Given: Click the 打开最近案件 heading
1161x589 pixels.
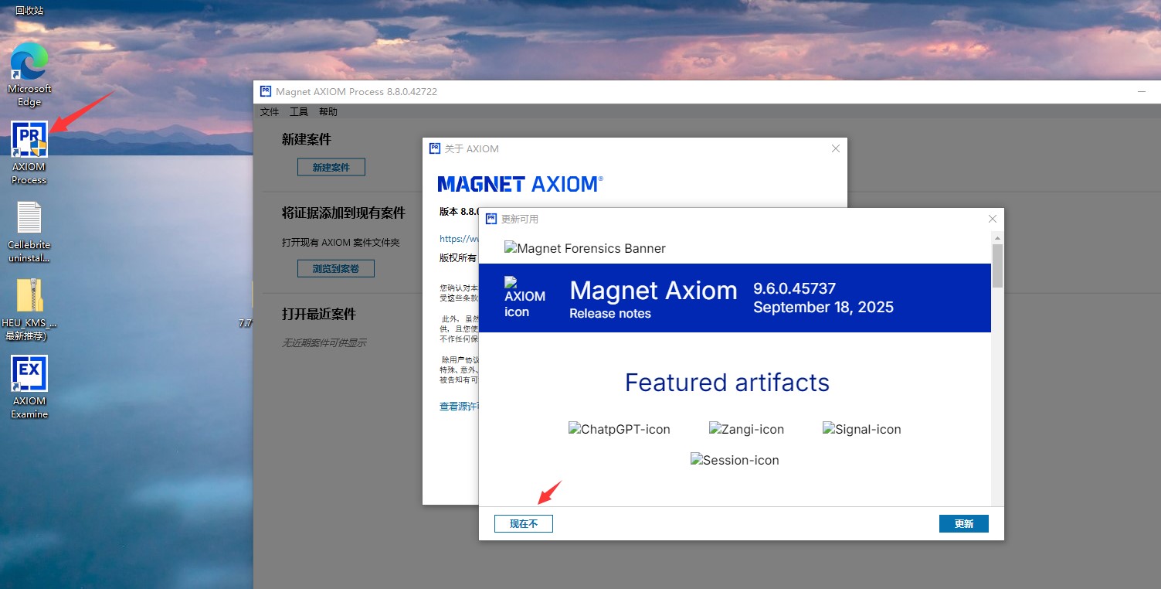Looking at the screenshot, I should coord(319,314).
